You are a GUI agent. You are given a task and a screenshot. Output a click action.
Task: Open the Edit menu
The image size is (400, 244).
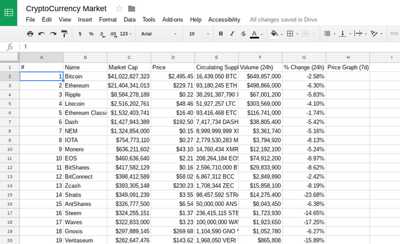point(47,19)
